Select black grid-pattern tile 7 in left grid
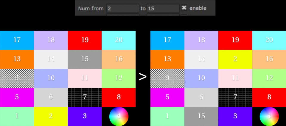This screenshot has width=286, height=126. coord(85,97)
